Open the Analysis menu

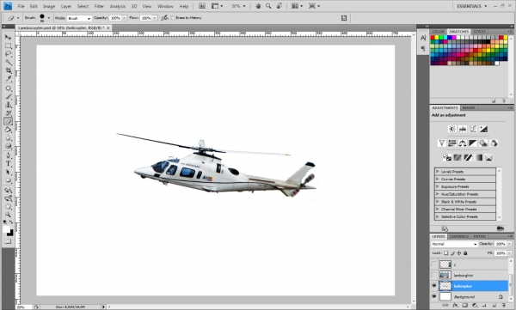118,6
